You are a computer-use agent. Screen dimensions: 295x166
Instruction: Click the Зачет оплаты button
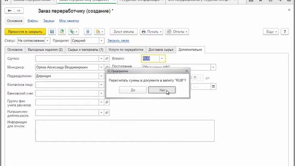[x=124, y=32]
